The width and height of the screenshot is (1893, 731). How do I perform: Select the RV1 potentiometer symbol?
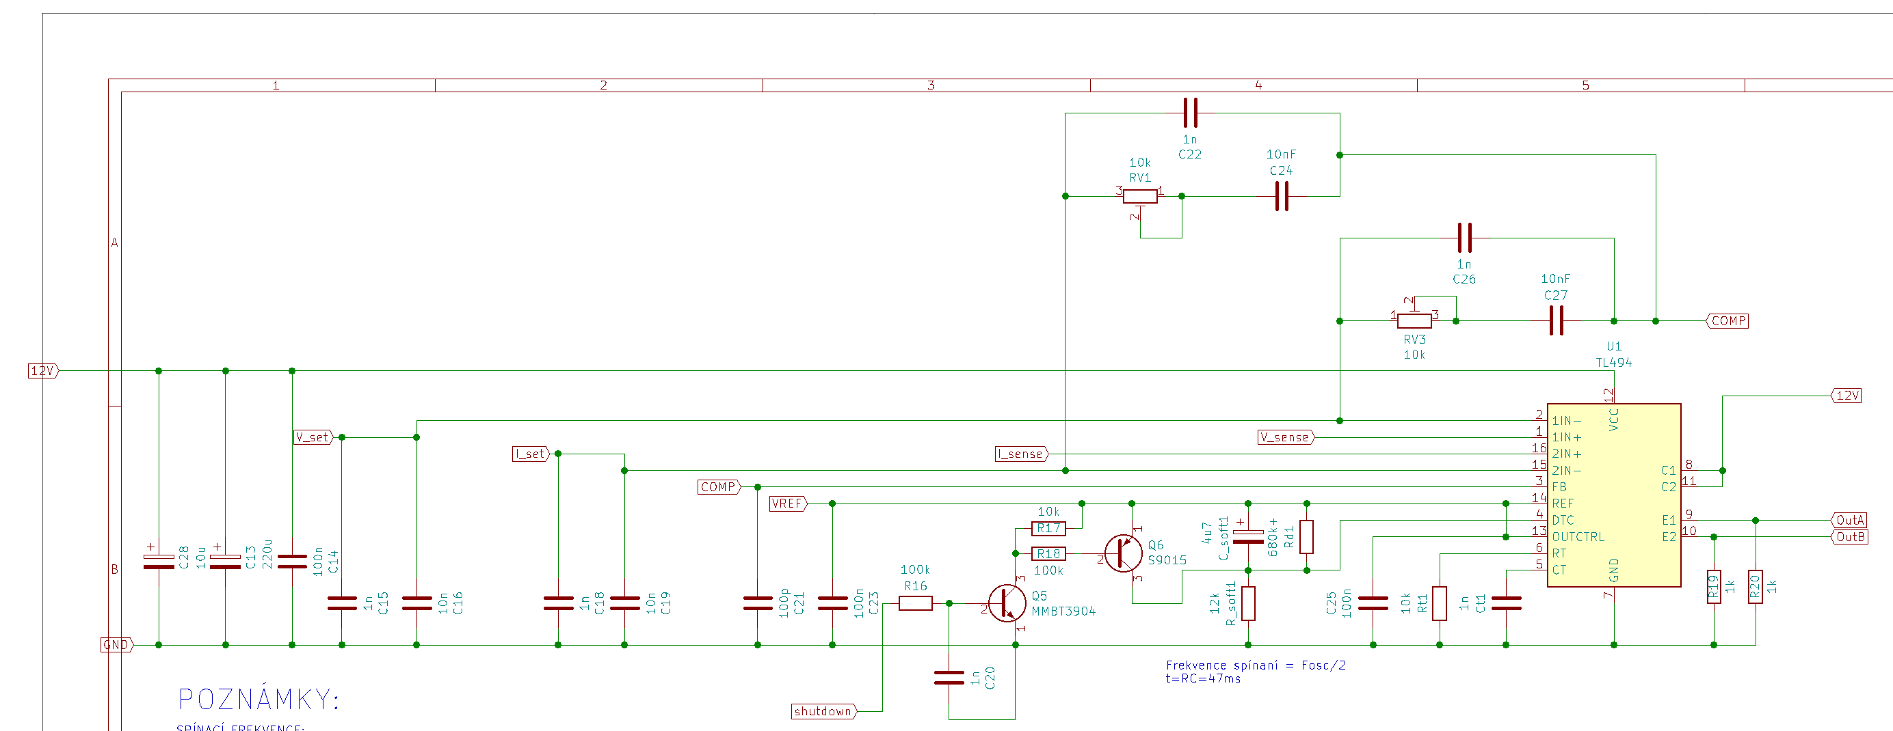click(x=1140, y=197)
